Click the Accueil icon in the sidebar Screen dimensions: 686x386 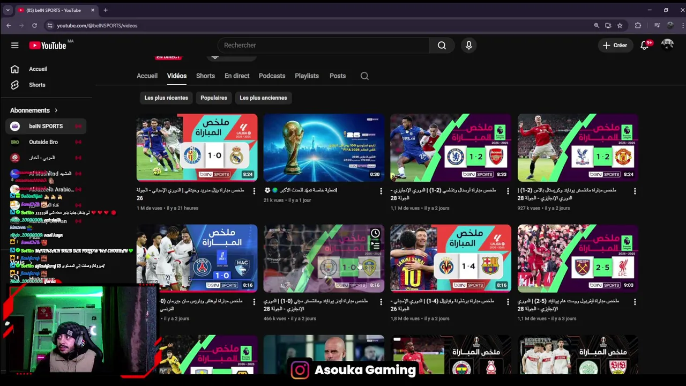[x=14, y=69]
